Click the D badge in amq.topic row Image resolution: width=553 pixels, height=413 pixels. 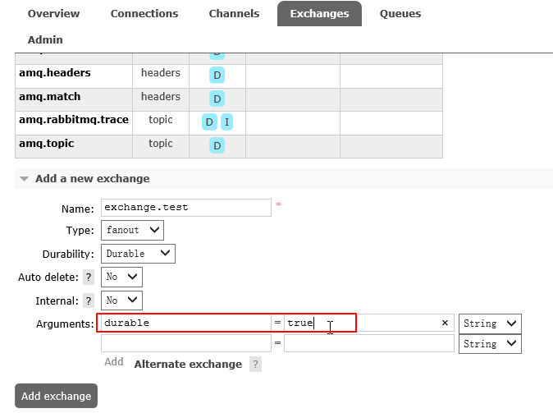pyautogui.click(x=217, y=145)
